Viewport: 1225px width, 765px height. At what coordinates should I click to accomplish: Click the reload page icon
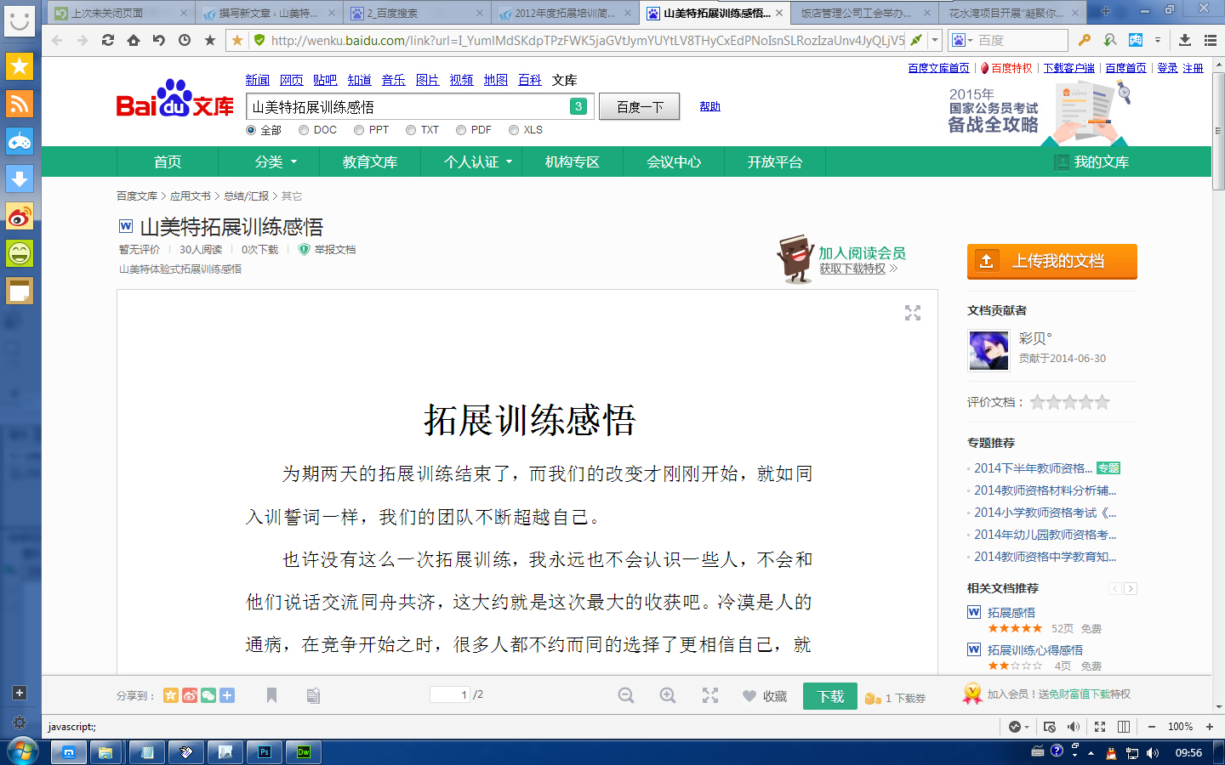[108, 40]
